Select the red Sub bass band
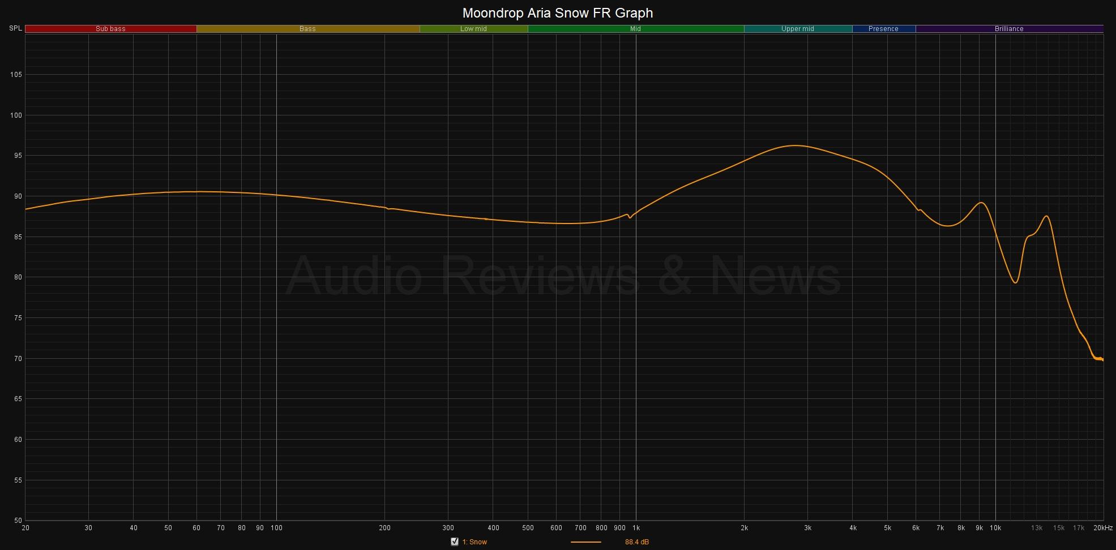The width and height of the screenshot is (1116, 550). 110,29
